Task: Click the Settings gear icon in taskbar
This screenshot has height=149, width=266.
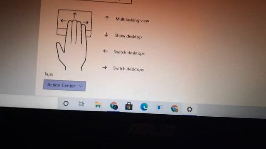Action: [190, 109]
